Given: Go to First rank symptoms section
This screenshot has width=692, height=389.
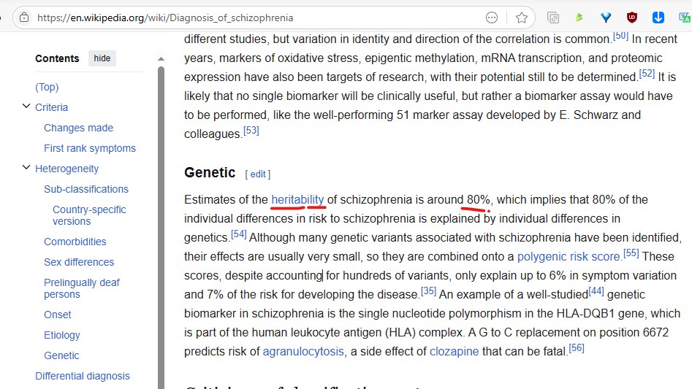Looking at the screenshot, I should (x=90, y=148).
